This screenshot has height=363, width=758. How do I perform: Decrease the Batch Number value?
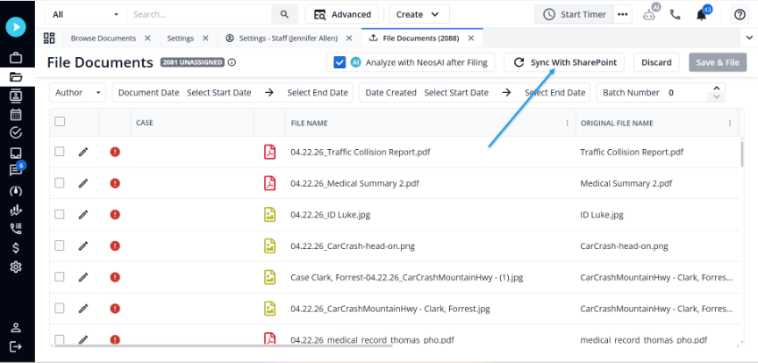tap(717, 96)
